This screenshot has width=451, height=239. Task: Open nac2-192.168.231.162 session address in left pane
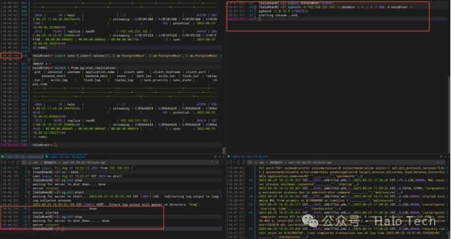point(84,163)
